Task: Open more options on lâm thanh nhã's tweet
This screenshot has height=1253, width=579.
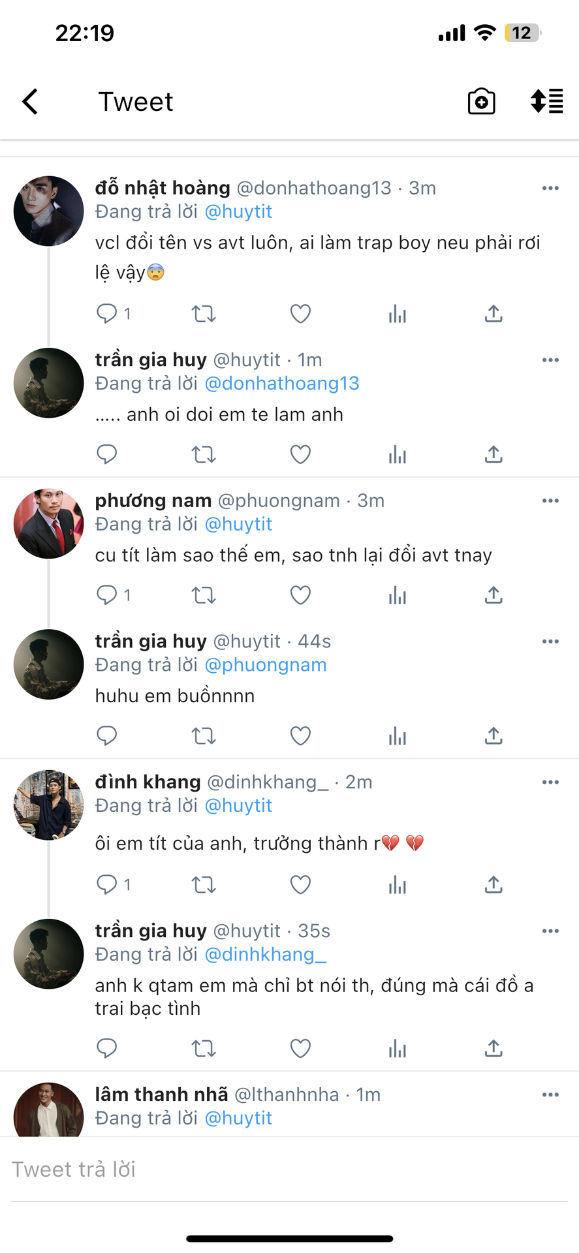Action: pos(550,1095)
